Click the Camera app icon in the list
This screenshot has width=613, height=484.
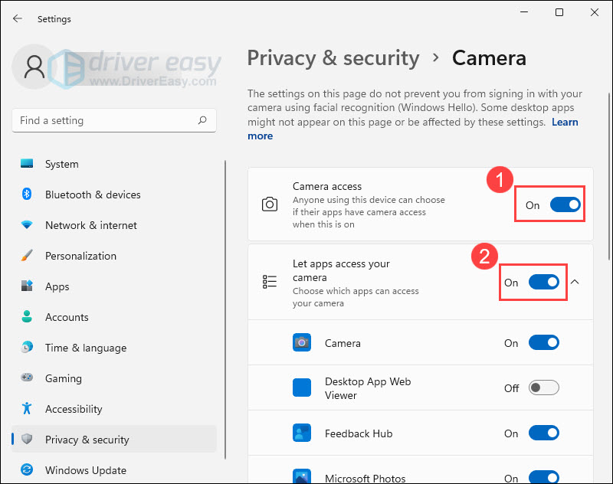[x=302, y=343]
